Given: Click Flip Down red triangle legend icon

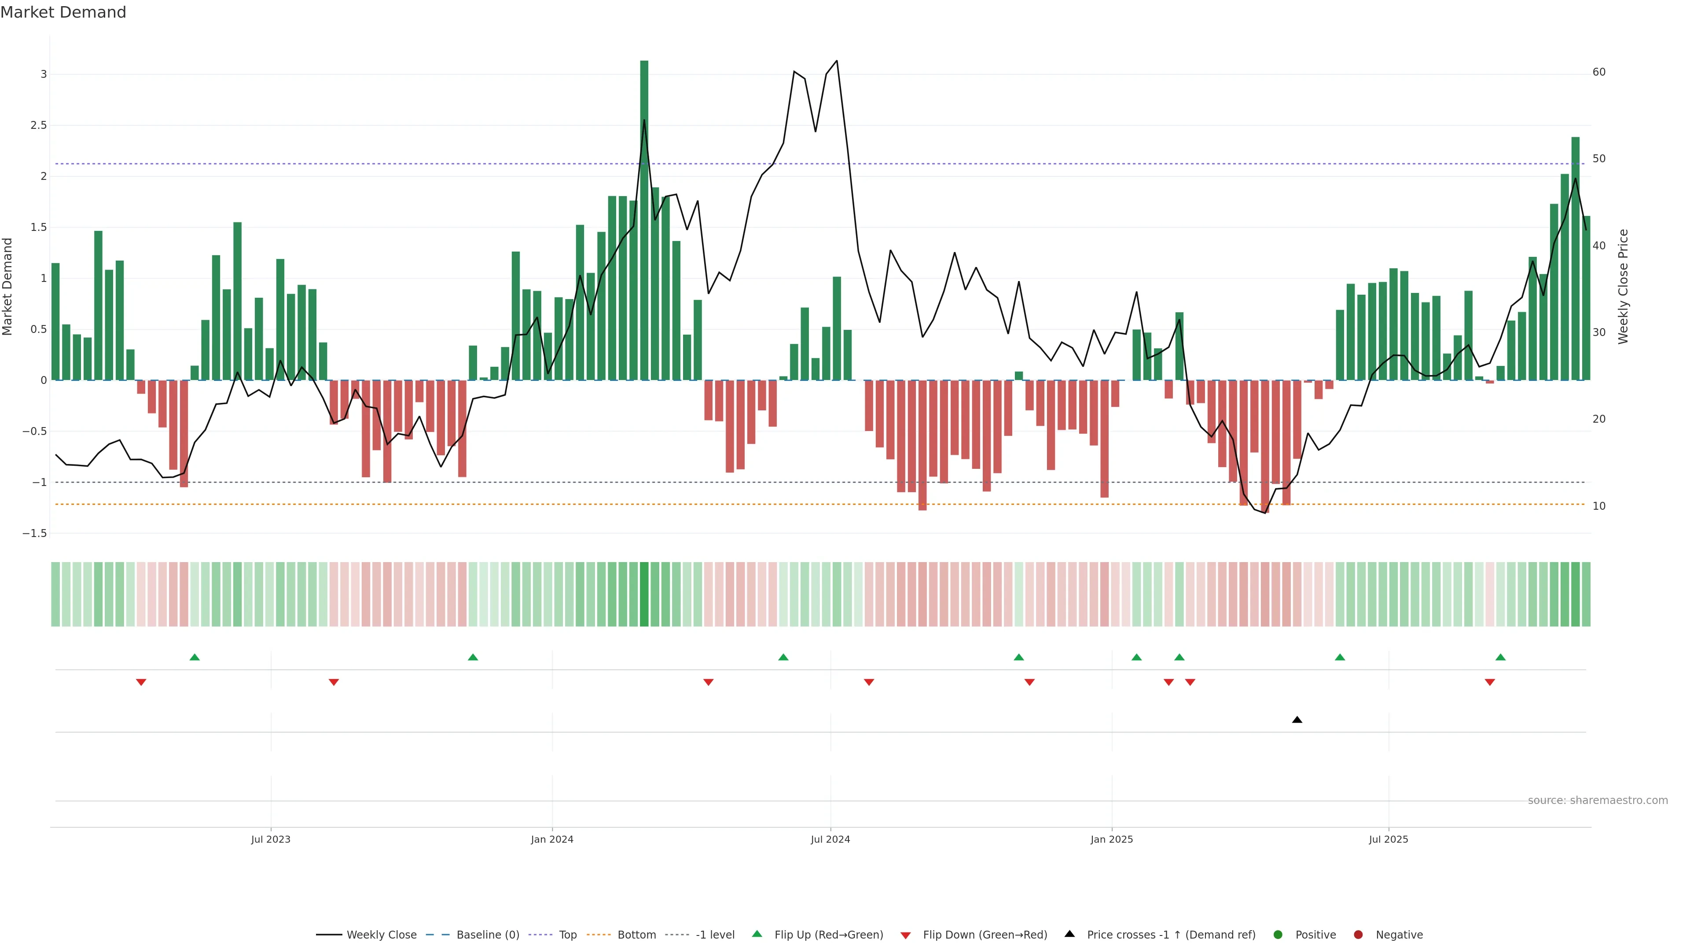Looking at the screenshot, I should tap(906, 935).
